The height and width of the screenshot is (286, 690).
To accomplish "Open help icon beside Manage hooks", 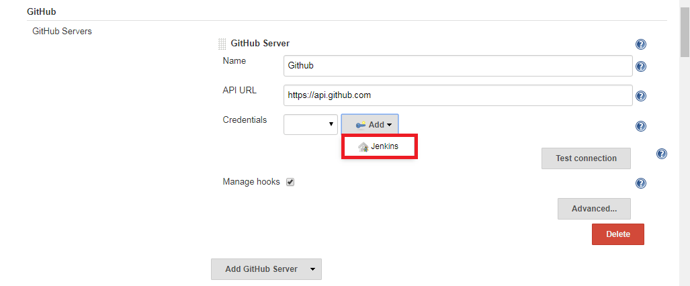I will tap(641, 183).
